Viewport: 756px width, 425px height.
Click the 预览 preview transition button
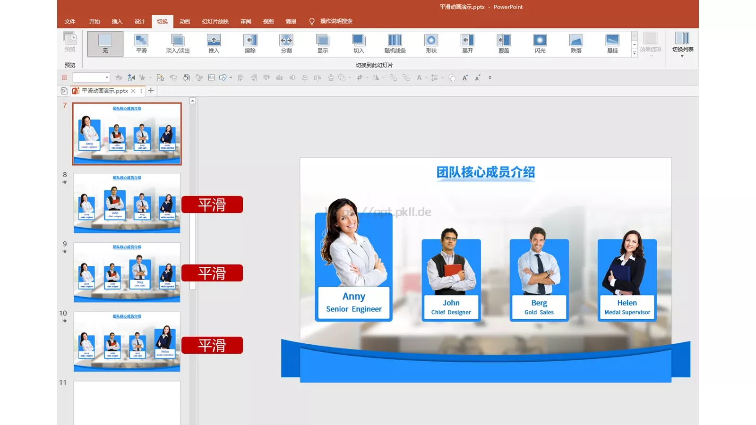[70, 42]
